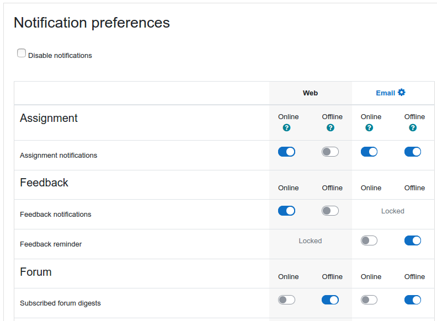Disable Feedback reminder Email Offline toggle
Image resolution: width=437 pixels, height=321 pixels.
pyautogui.click(x=413, y=240)
